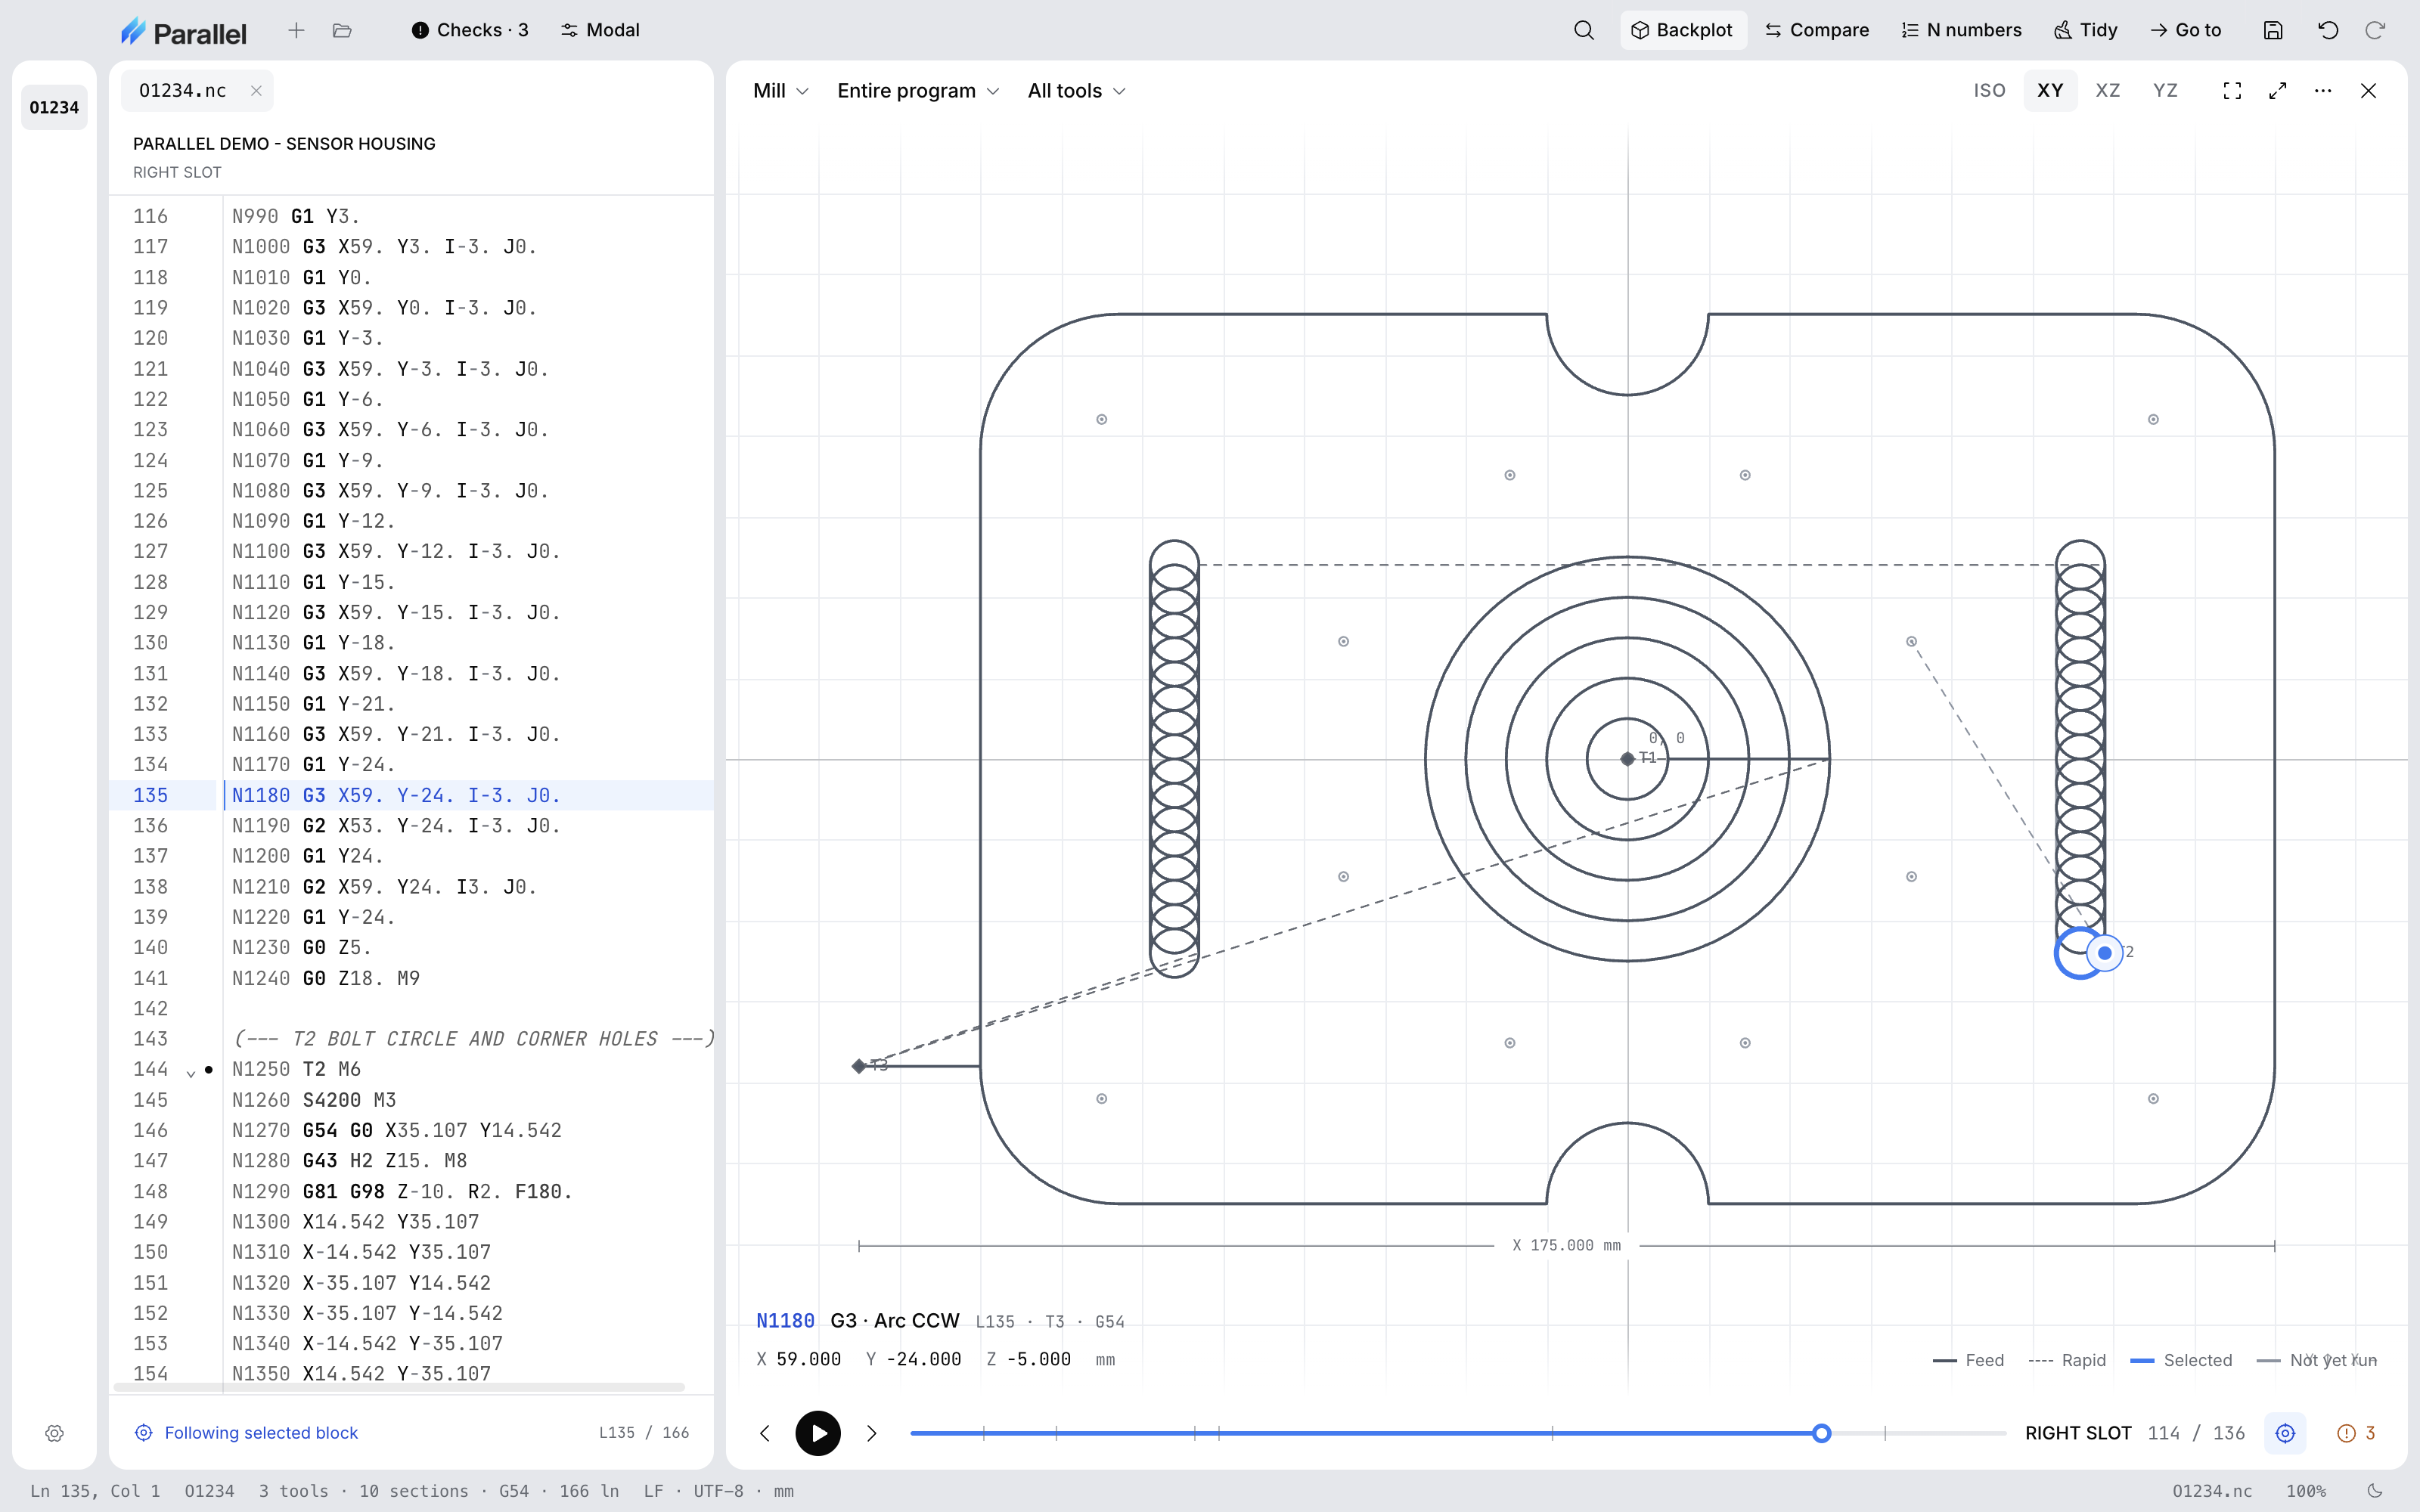Click Ln 135, Col 1 status
The width and height of the screenshot is (2420, 1512).
[x=95, y=1491]
